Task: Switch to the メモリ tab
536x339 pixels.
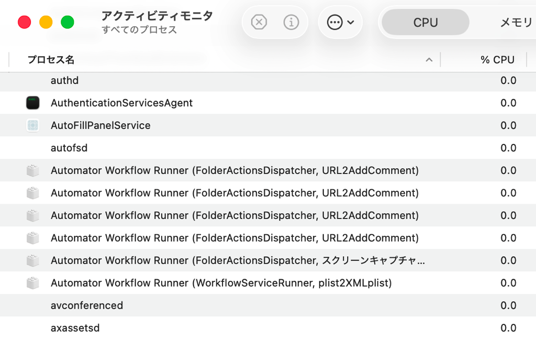Action: pyautogui.click(x=516, y=23)
